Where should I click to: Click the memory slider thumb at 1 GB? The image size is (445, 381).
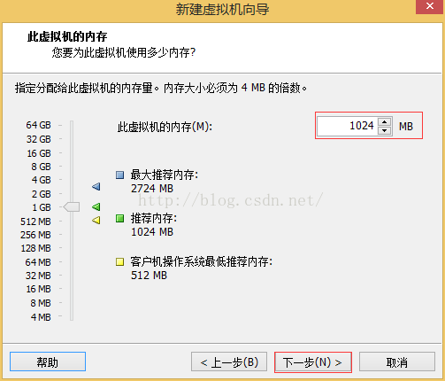click(x=72, y=206)
